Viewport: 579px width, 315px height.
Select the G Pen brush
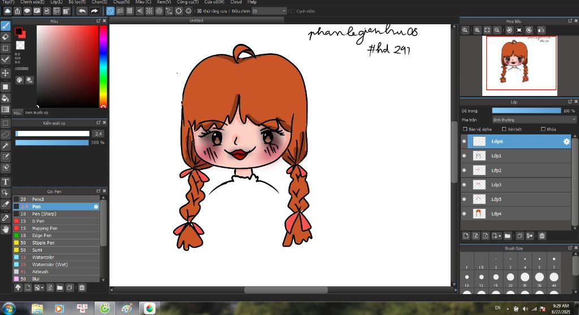pyautogui.click(x=57, y=221)
